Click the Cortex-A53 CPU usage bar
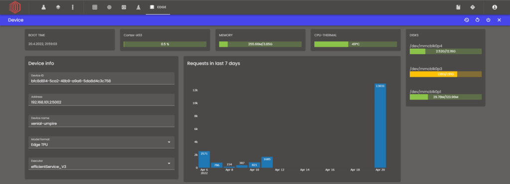510x184 pixels. pos(165,44)
